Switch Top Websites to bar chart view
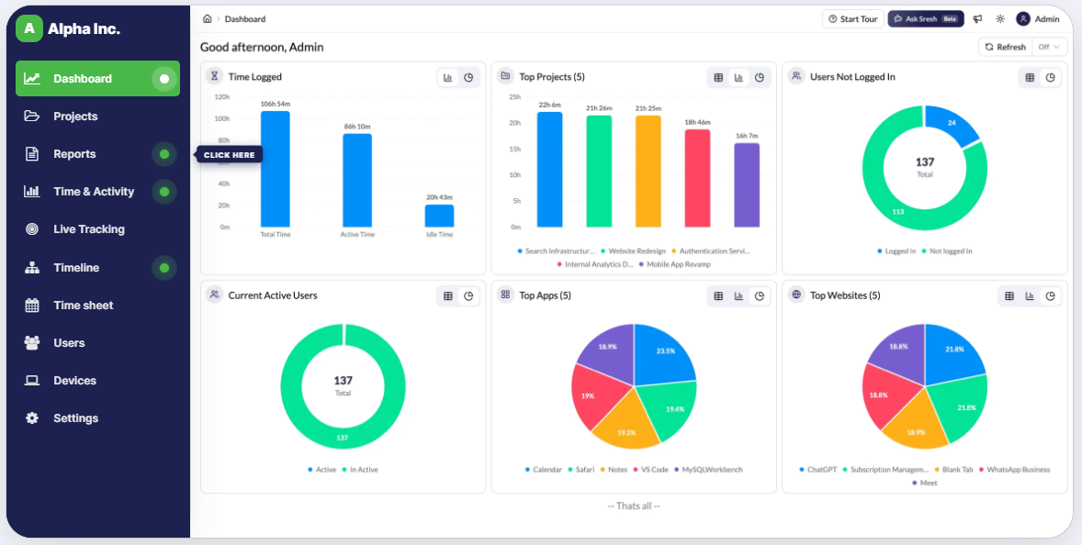Viewport: 1082px width, 545px height. (x=1031, y=296)
